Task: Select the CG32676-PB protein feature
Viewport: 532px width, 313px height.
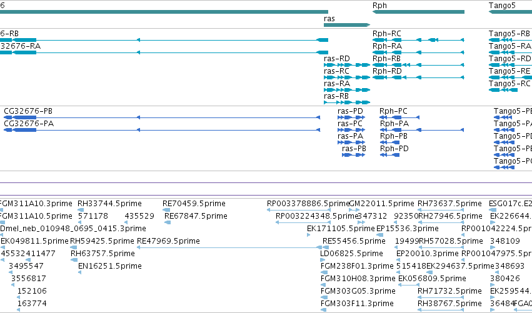Action: pos(162,117)
